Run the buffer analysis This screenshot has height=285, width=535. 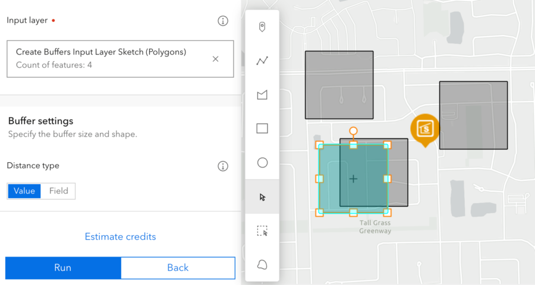[x=63, y=268]
